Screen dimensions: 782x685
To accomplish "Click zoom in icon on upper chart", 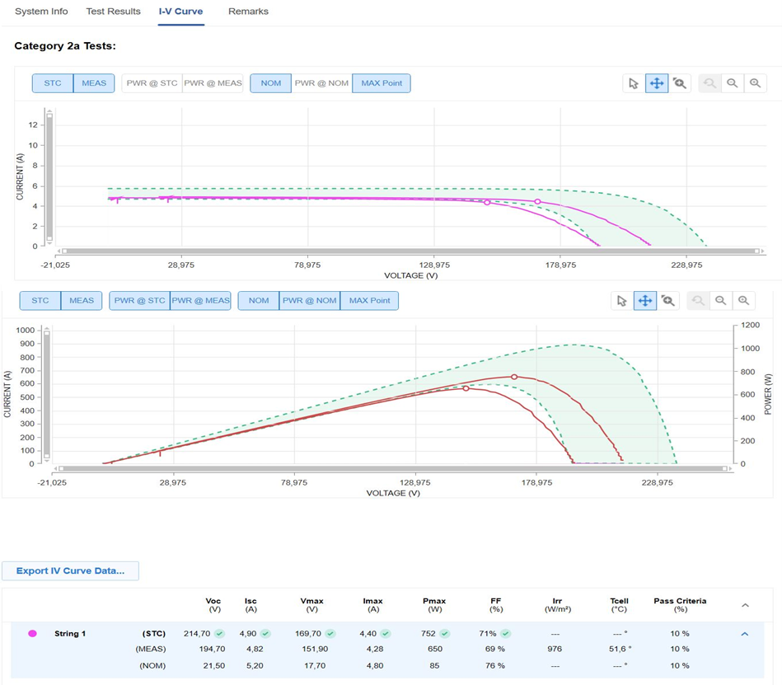I will click(x=755, y=83).
